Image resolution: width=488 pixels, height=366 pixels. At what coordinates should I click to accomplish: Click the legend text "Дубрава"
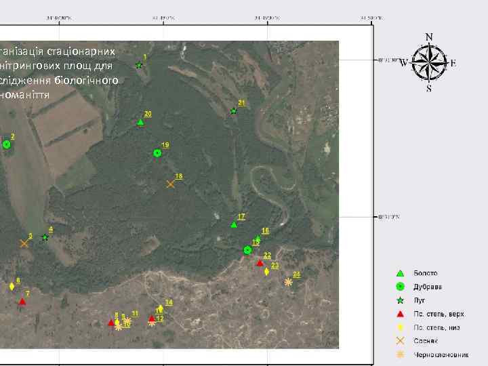click(x=428, y=287)
